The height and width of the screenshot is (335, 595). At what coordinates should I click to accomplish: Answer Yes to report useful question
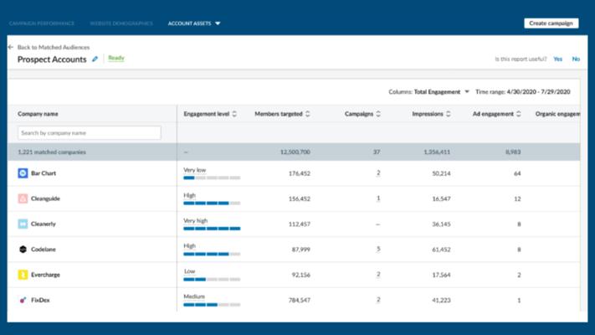tap(557, 59)
